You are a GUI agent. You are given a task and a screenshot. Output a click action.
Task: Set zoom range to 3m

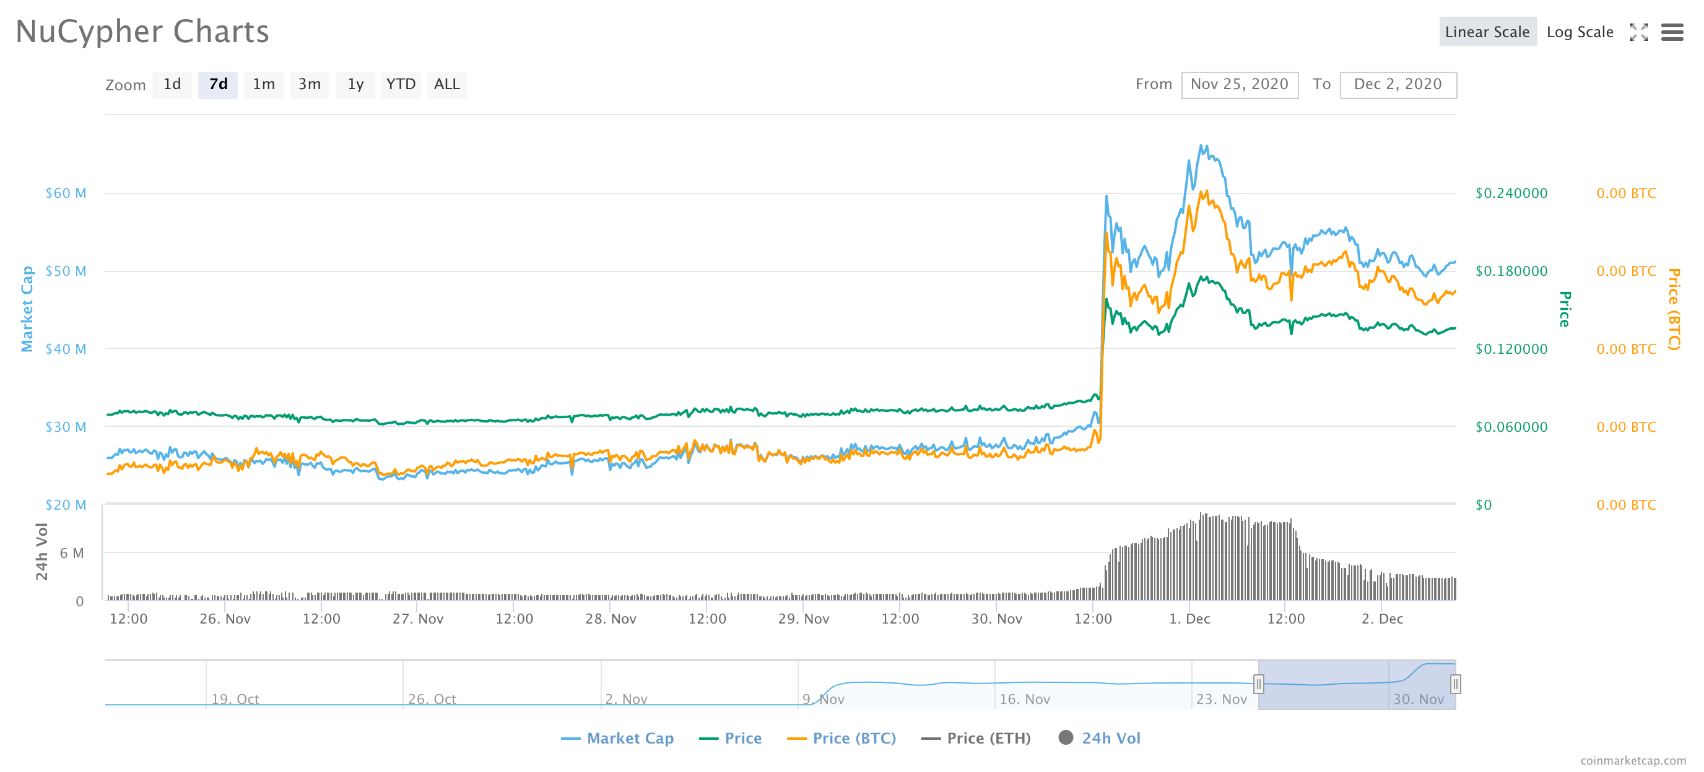309,85
